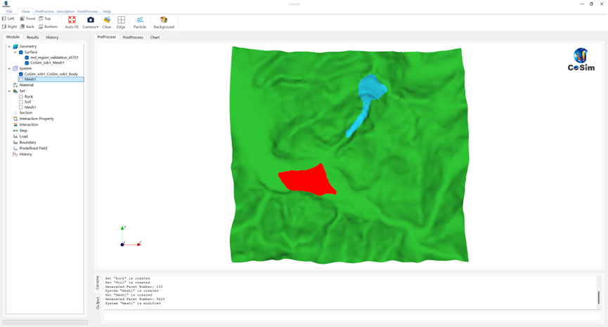This screenshot has width=608, height=327.
Task: Click the Interaction icon in tree
Action: point(15,125)
